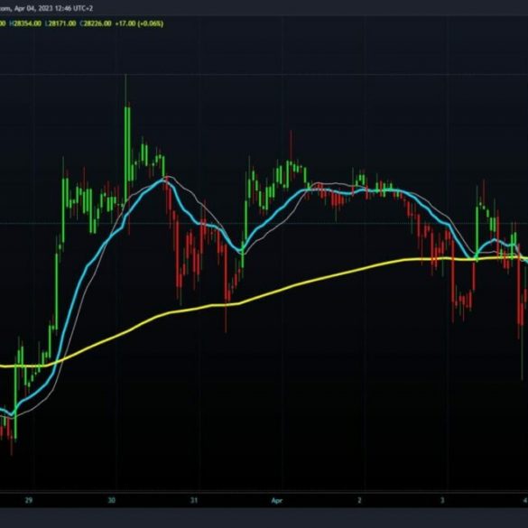Select the 29 date label on time axis
528x528 pixels.
(x=29, y=500)
